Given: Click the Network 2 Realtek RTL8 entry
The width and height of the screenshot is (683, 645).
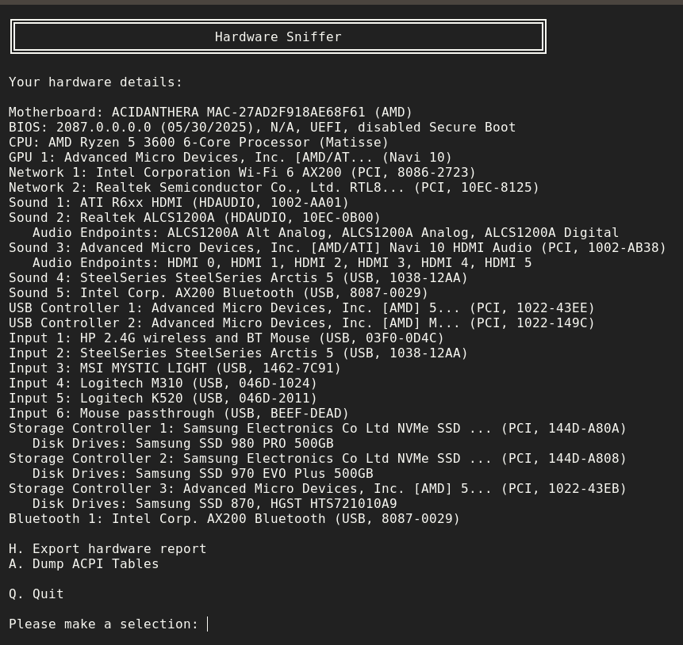Looking at the screenshot, I should 274,188.
